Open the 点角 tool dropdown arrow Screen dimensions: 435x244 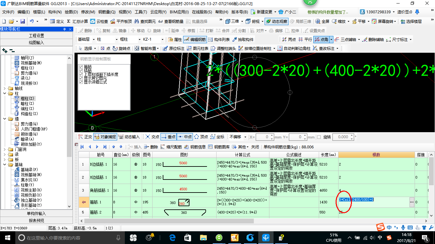[331, 39]
